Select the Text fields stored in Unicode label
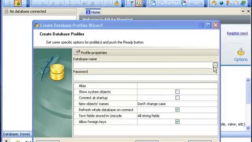Viewport: 252px width, 142px height. (100, 116)
